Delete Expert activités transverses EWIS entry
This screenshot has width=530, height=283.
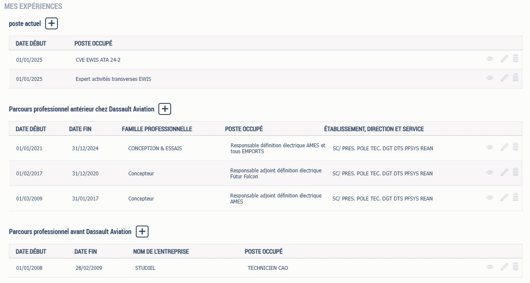point(516,78)
